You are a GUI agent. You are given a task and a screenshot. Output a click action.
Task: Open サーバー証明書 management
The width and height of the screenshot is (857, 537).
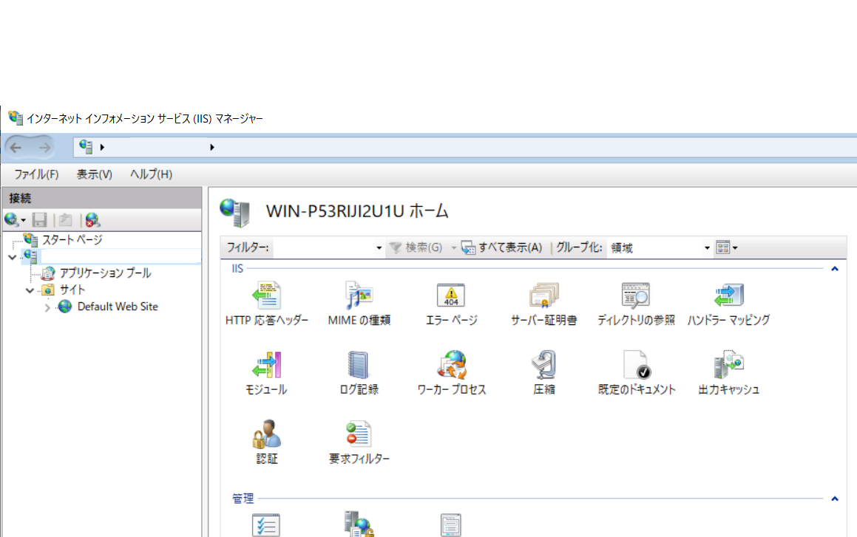point(543,294)
